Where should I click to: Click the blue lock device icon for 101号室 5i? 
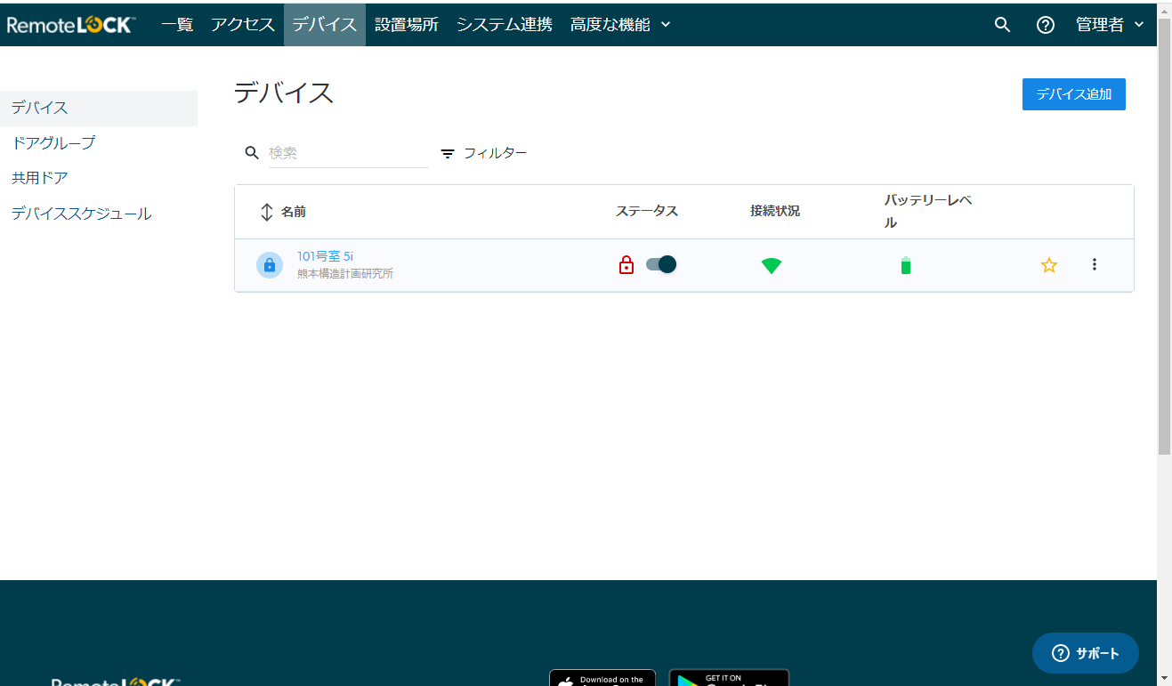(270, 265)
